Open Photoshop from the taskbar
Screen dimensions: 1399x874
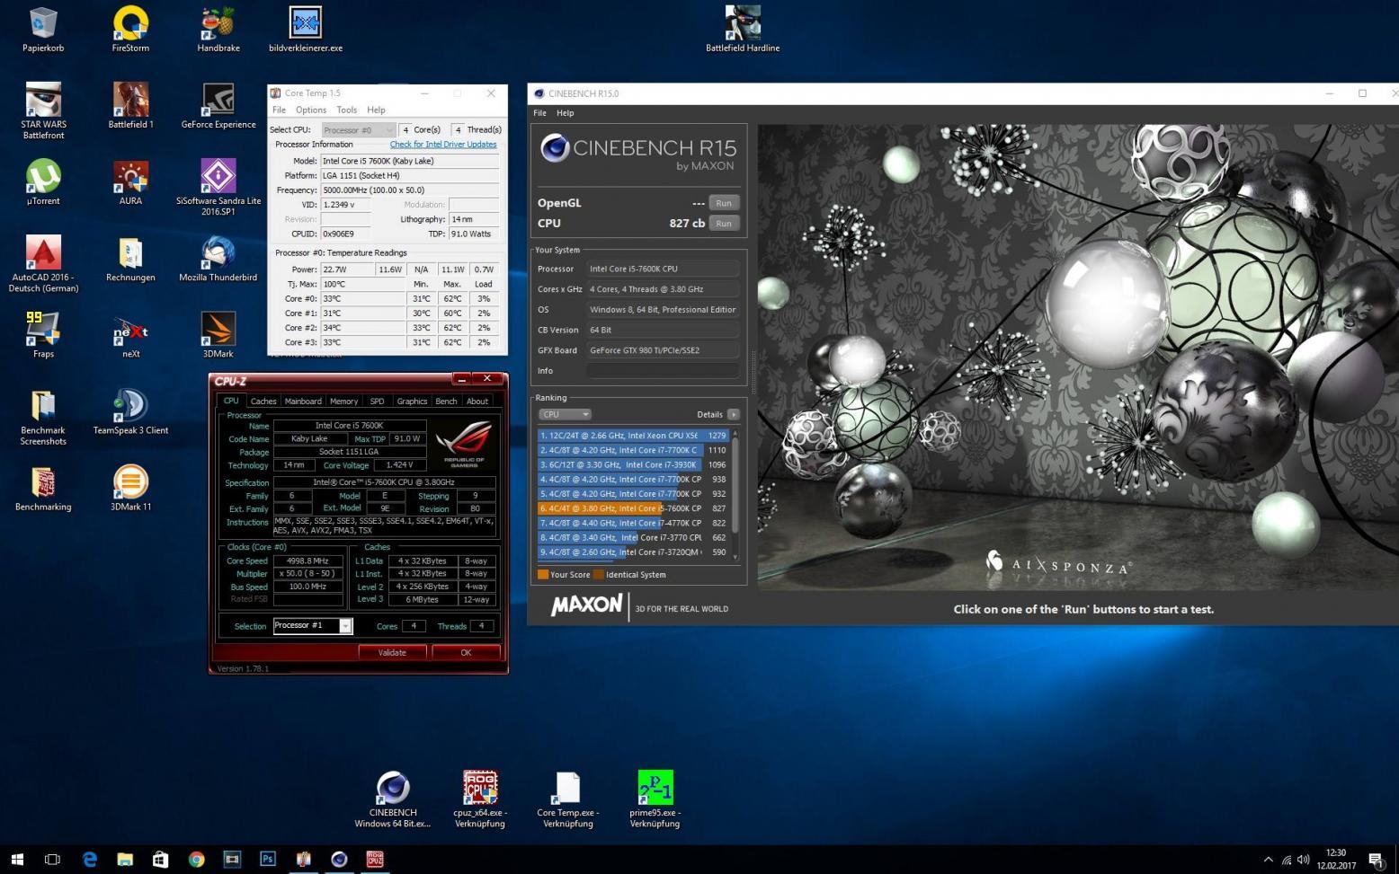[267, 859]
